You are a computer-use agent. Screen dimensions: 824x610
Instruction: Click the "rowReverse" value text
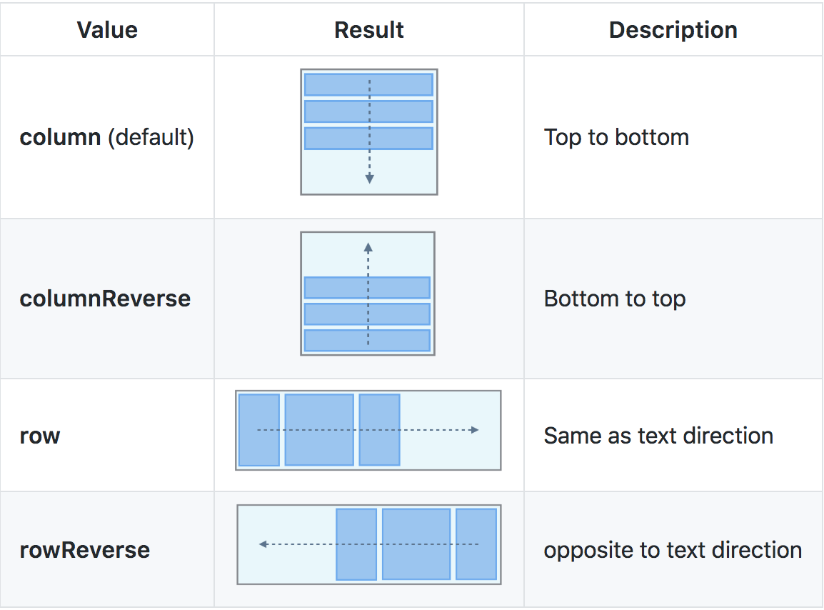pyautogui.click(x=85, y=550)
